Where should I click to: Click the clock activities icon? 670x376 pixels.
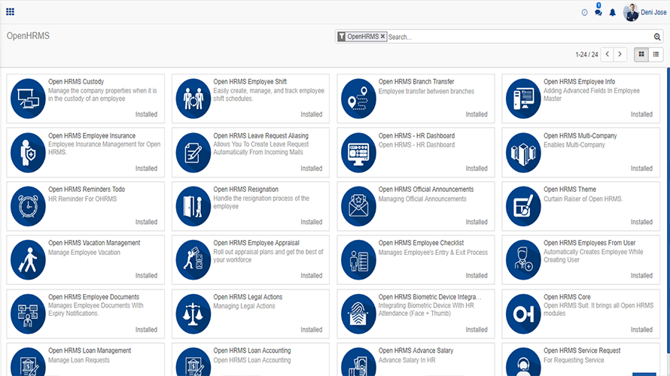coord(585,13)
